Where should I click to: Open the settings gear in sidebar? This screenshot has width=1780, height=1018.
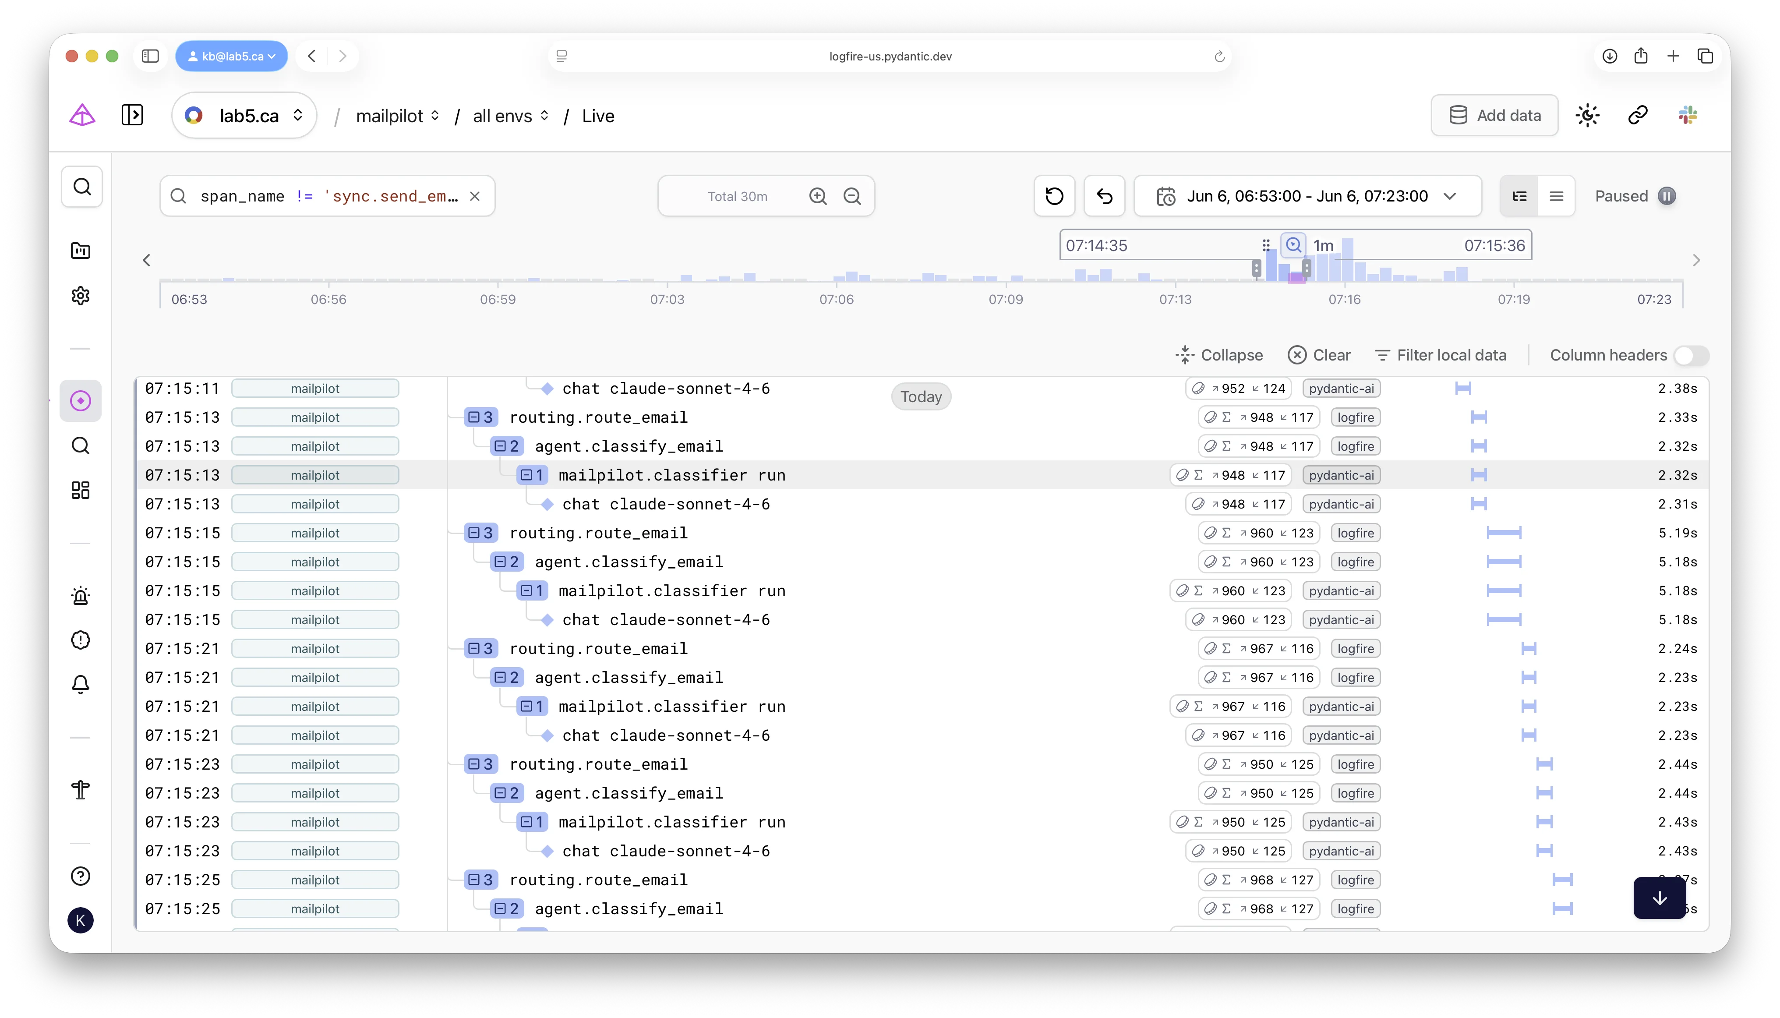point(81,296)
